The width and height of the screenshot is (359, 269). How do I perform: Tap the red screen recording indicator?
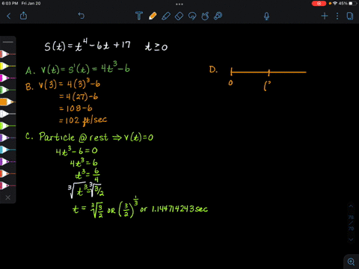pos(319,4)
